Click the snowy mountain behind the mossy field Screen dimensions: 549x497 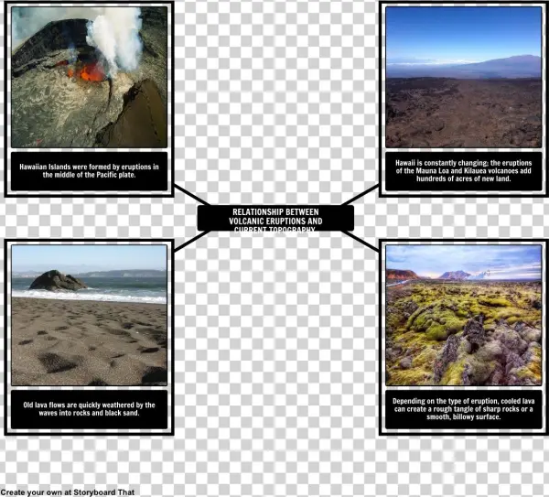pos(456,274)
